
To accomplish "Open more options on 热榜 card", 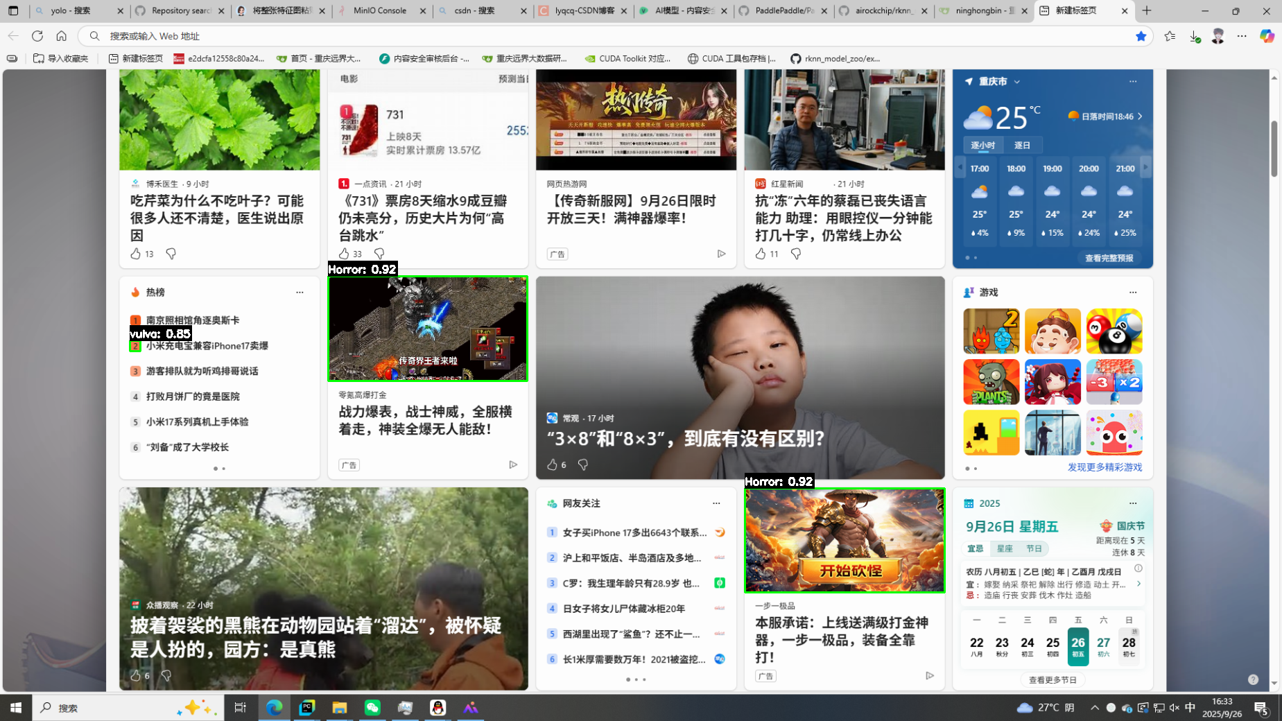I will [x=300, y=292].
